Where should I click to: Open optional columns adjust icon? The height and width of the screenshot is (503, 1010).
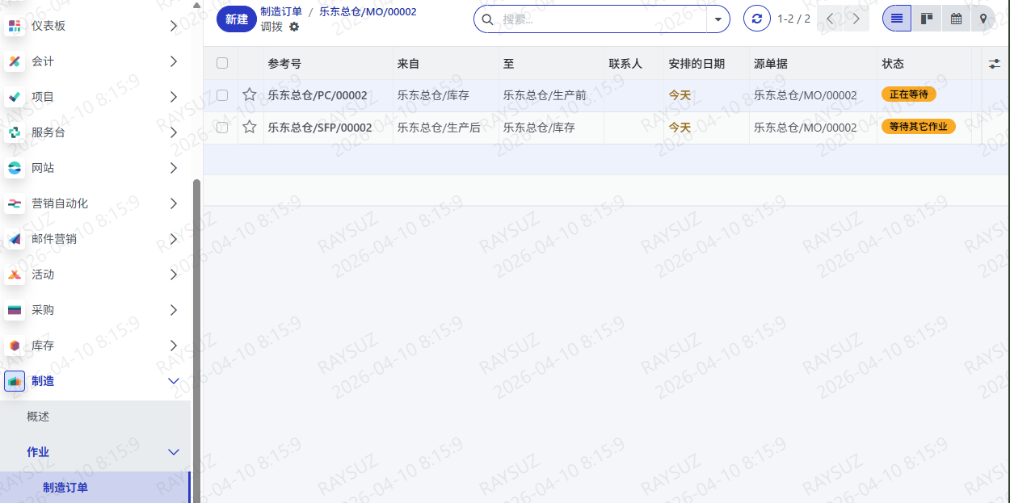(x=995, y=64)
